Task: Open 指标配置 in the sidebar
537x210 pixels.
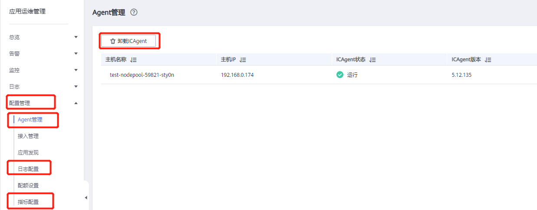Action: click(x=28, y=202)
